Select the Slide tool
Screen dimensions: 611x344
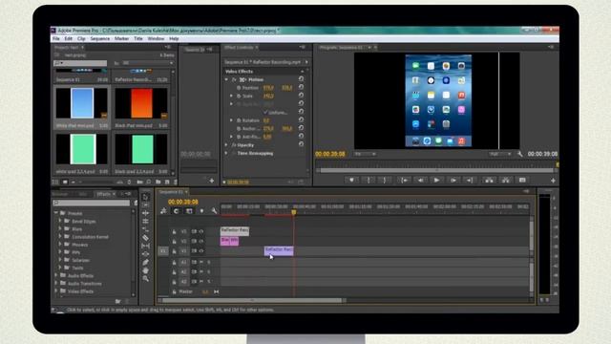click(146, 254)
